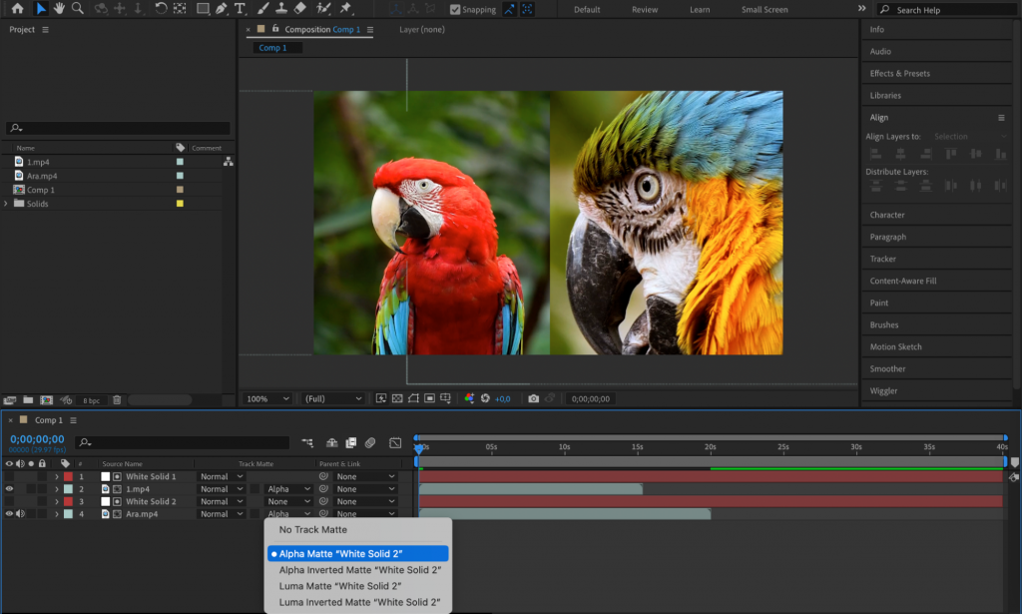Screen dimensions: 1022x614
Task: Select the Hand tool
Action: click(x=58, y=10)
